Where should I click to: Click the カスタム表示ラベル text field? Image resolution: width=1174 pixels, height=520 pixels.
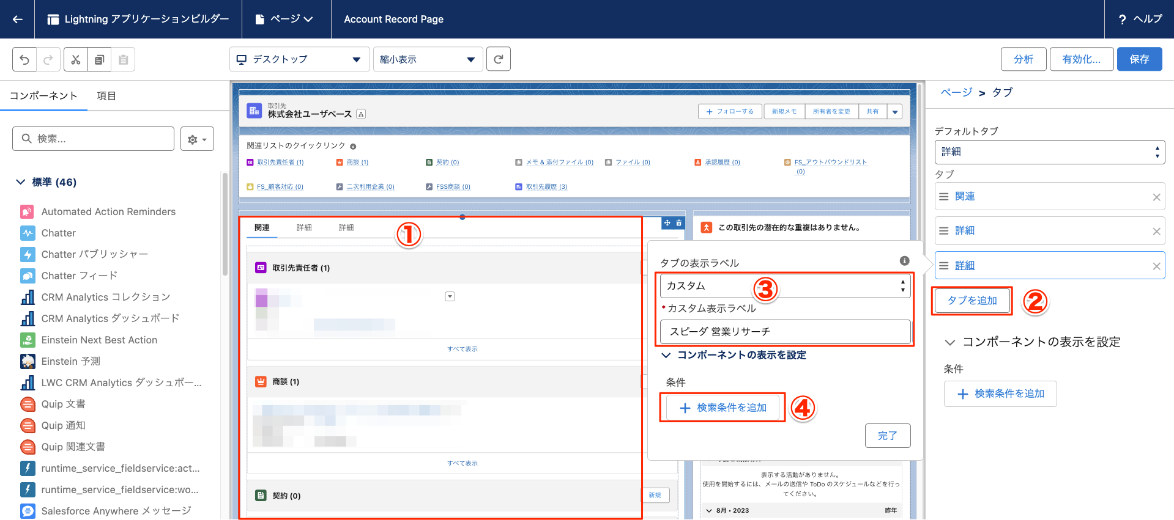tap(785, 332)
